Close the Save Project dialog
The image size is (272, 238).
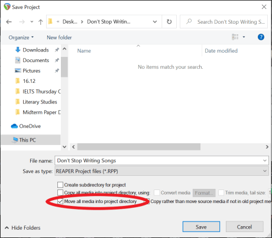pos(264,7)
